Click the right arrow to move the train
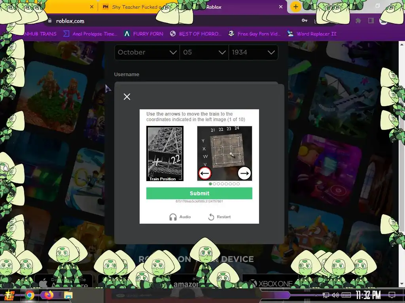Image resolution: width=405 pixels, height=303 pixels. pyautogui.click(x=244, y=174)
